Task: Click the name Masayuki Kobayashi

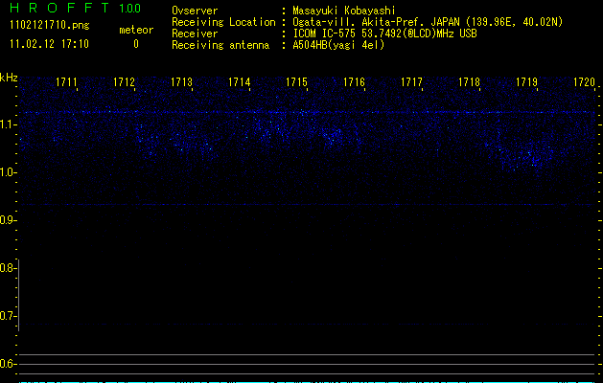Action: click(344, 11)
